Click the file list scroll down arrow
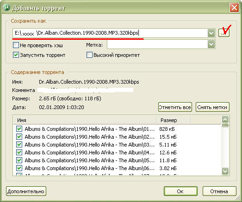Screen dimensions: 242x202 point(225,171)
